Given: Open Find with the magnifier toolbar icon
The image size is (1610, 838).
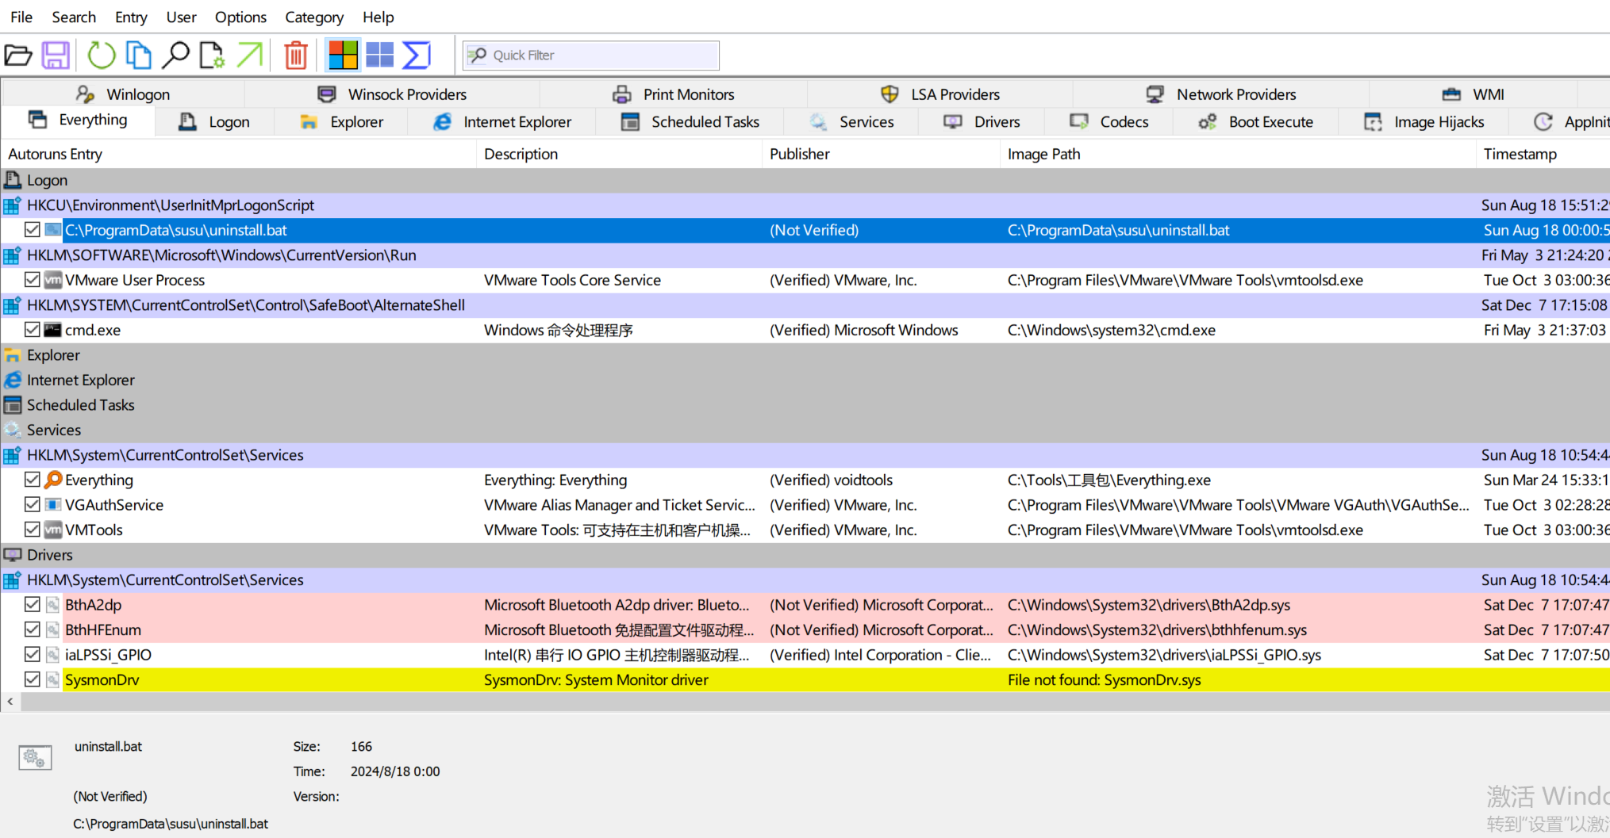Looking at the screenshot, I should [175, 55].
